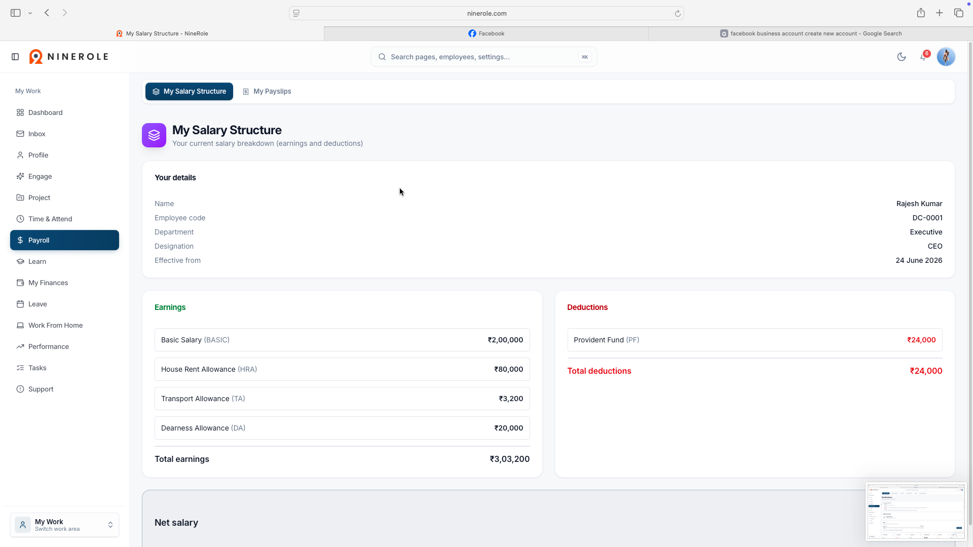Toggle dark mode moon icon
This screenshot has width=973, height=547.
pyautogui.click(x=901, y=57)
